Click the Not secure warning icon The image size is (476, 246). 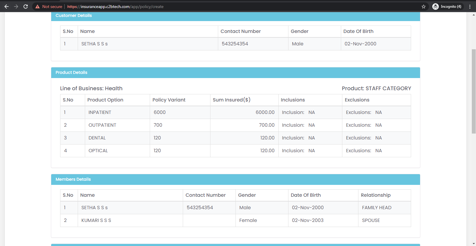[x=38, y=7]
